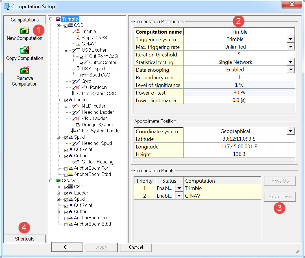Open the Triggering system dropdown
The width and height of the screenshot is (305, 258).
pyautogui.click(x=291, y=39)
